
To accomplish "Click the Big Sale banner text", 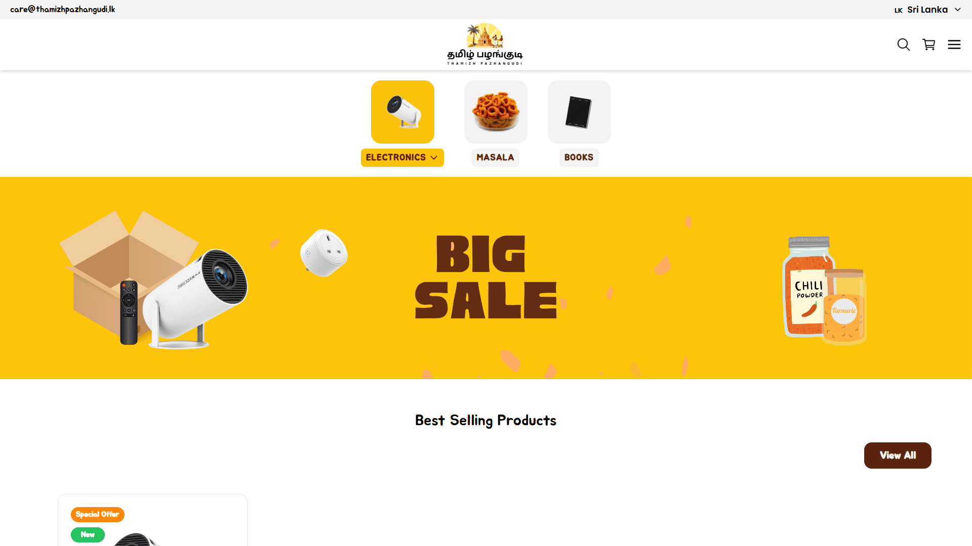I will pyautogui.click(x=486, y=277).
